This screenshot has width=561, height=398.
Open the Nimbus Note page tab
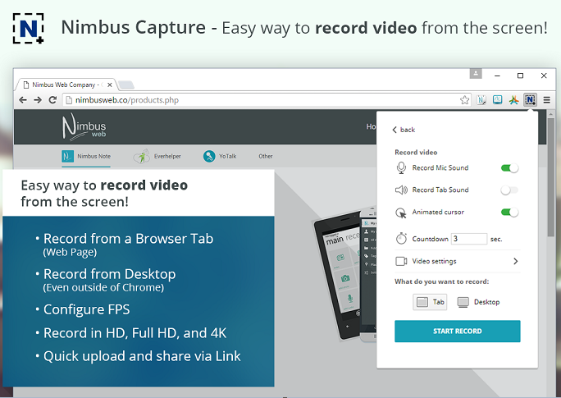[86, 157]
